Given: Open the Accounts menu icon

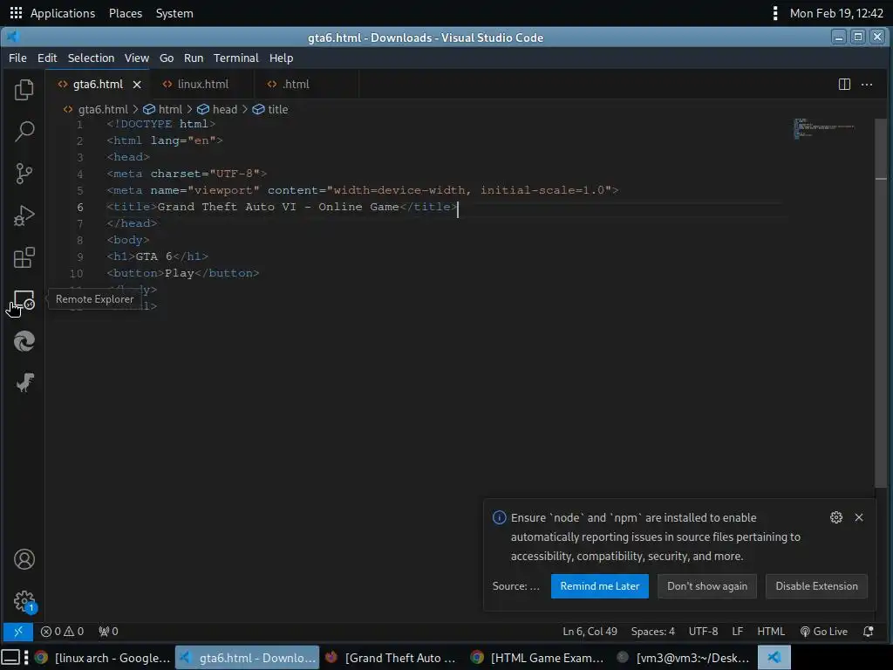Looking at the screenshot, I should 24,559.
